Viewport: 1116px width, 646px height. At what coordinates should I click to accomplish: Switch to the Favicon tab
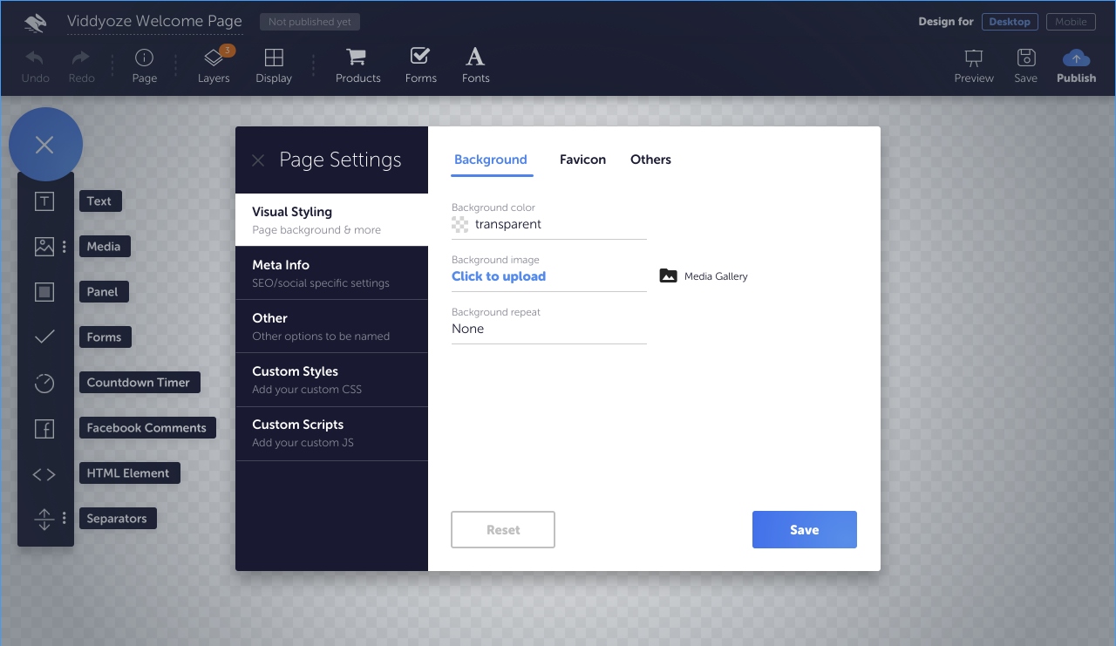pyautogui.click(x=582, y=160)
